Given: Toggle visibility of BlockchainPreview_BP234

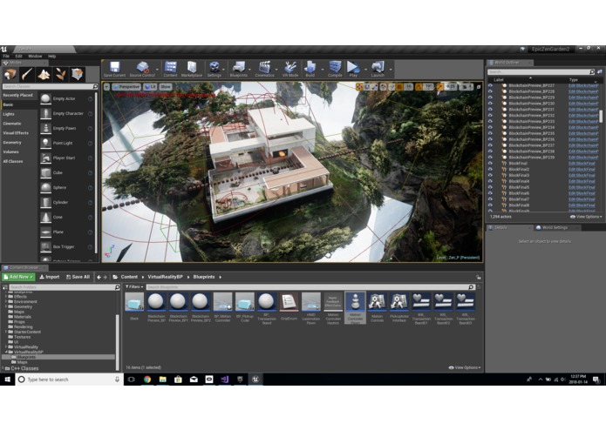Looking at the screenshot, I should [x=490, y=127].
